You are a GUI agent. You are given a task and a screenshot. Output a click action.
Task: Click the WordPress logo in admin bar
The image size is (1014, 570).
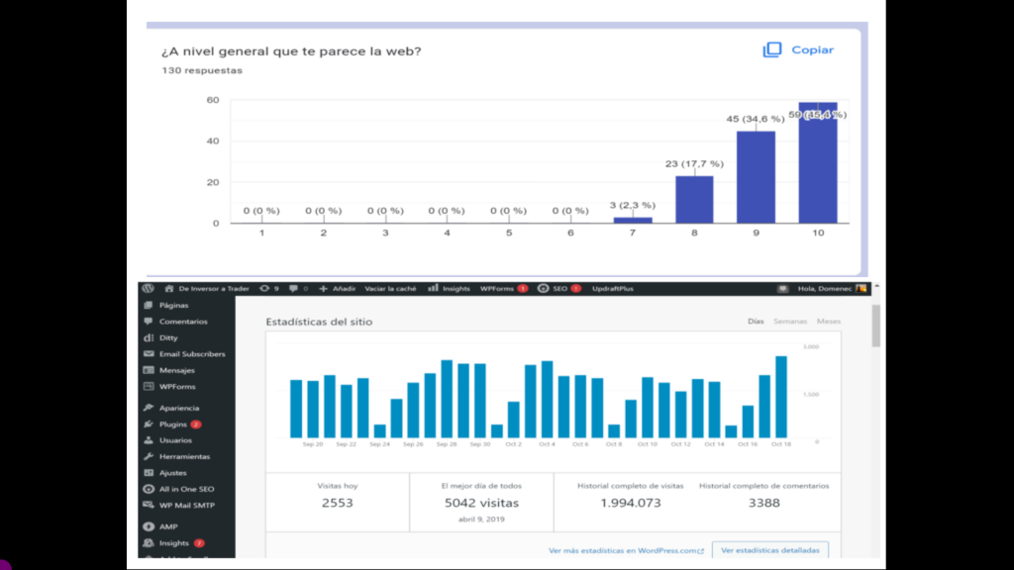coord(148,288)
